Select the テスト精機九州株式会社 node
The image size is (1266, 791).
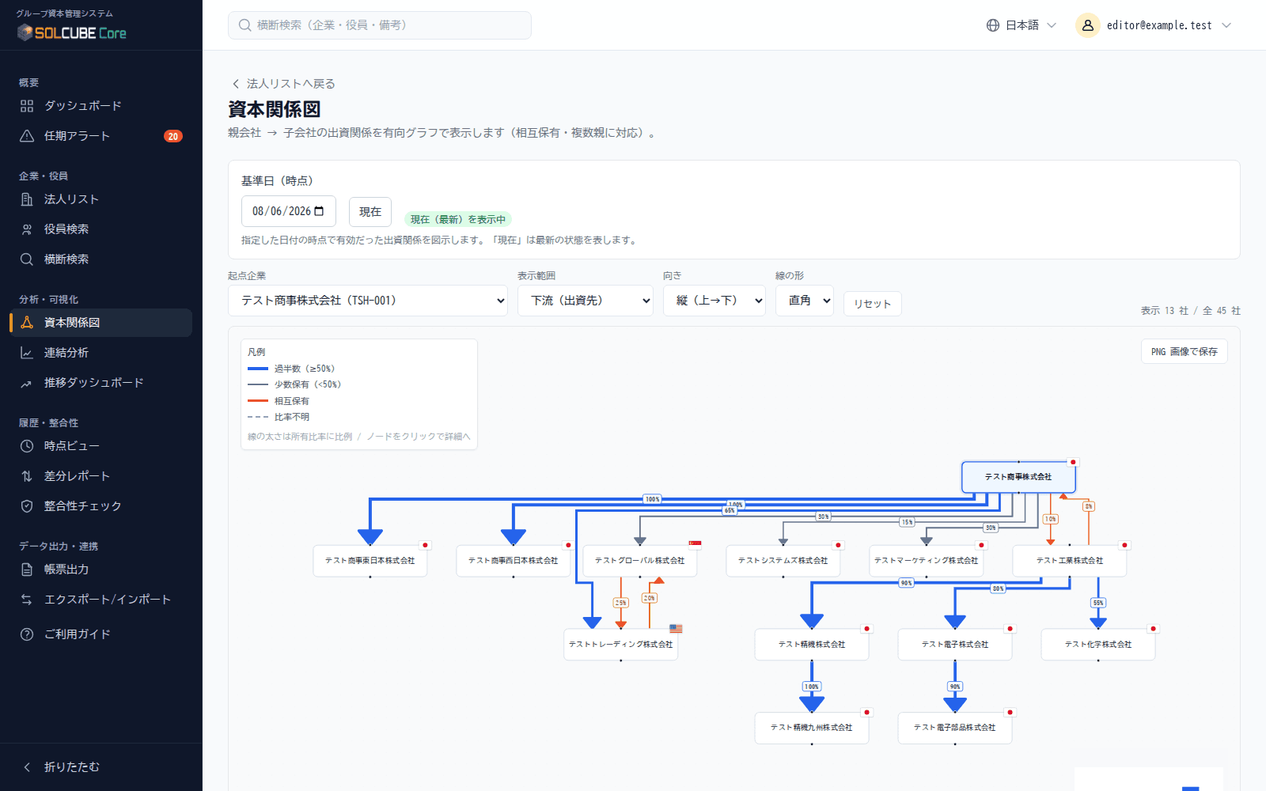click(x=812, y=728)
